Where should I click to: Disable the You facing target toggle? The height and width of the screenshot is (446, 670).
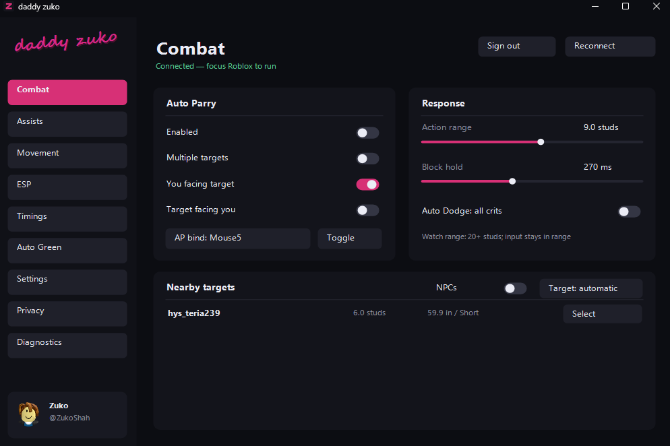pyautogui.click(x=367, y=185)
